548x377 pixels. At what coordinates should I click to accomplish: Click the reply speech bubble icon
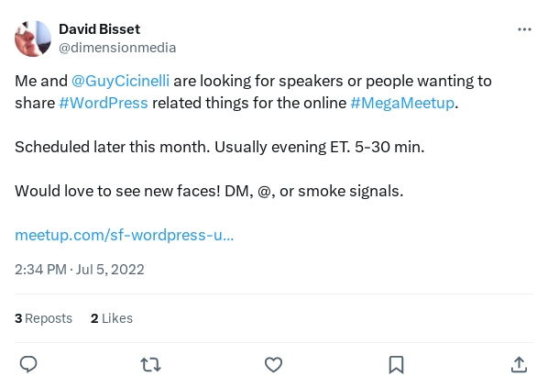tap(28, 364)
